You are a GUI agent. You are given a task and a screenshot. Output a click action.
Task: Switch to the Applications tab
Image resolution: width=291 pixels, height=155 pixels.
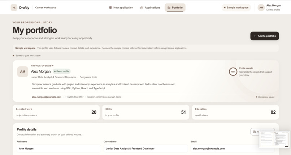[150, 8]
